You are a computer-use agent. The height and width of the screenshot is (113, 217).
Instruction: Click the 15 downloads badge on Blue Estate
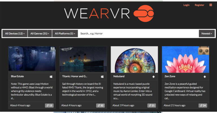coord(49,105)
